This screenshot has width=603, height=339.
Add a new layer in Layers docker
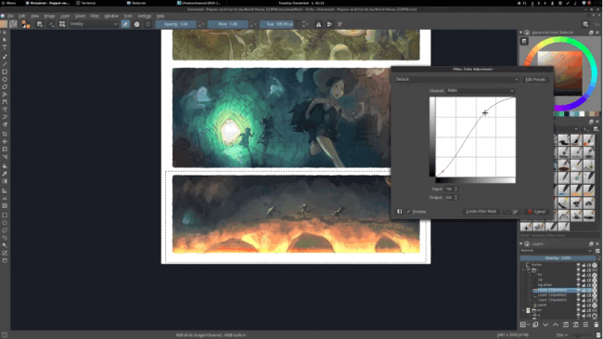point(523,325)
